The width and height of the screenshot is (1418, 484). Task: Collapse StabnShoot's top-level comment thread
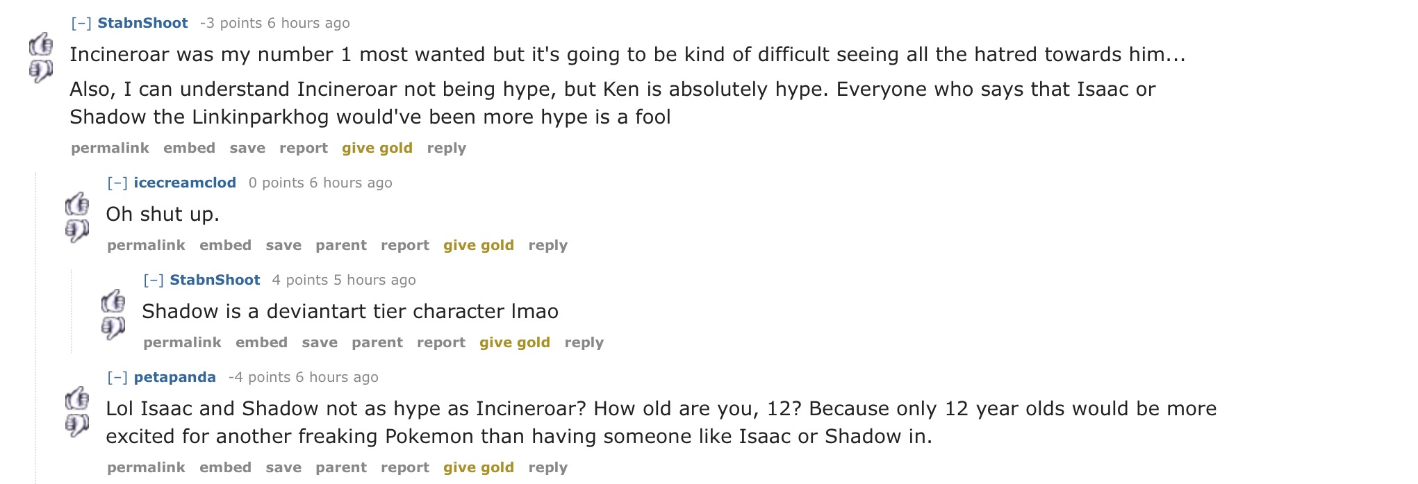(x=81, y=23)
